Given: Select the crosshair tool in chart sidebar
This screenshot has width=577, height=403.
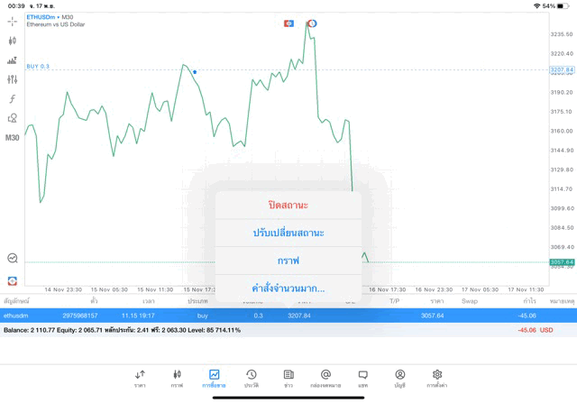Looking at the screenshot, I should (13, 21).
